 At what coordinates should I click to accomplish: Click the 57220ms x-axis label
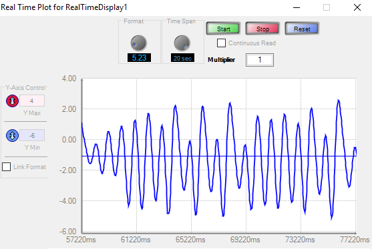tap(81, 240)
